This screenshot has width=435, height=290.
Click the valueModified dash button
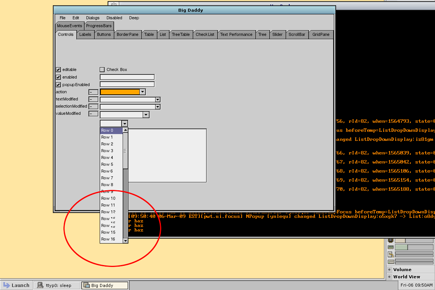(x=93, y=114)
